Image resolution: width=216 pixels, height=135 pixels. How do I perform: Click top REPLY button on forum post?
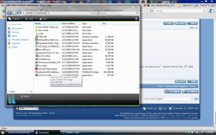pos(192,23)
